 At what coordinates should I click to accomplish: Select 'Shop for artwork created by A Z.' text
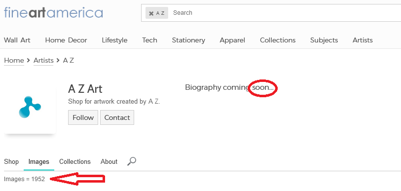point(114,101)
